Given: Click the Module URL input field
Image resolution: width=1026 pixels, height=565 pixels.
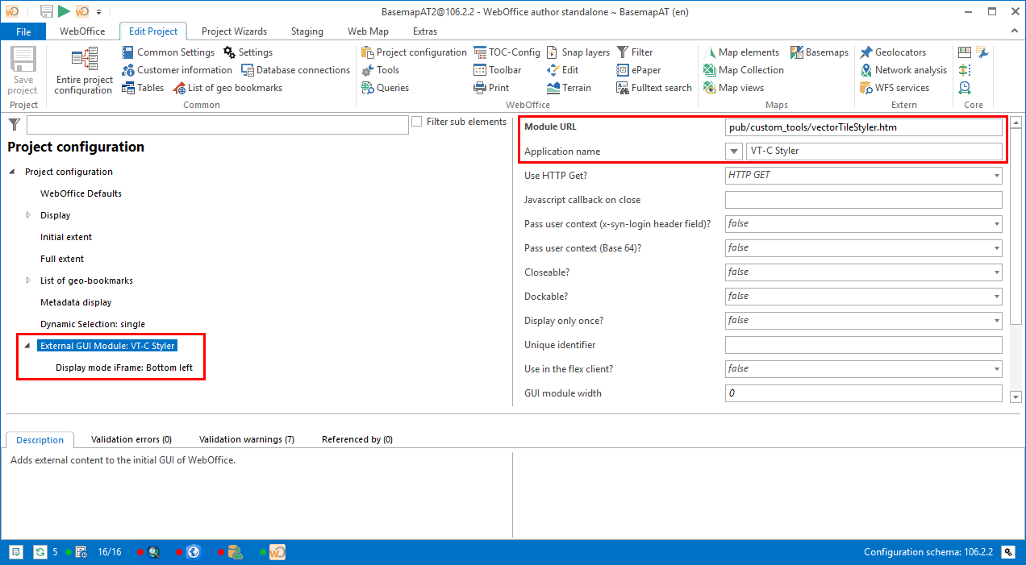Looking at the screenshot, I should (863, 127).
